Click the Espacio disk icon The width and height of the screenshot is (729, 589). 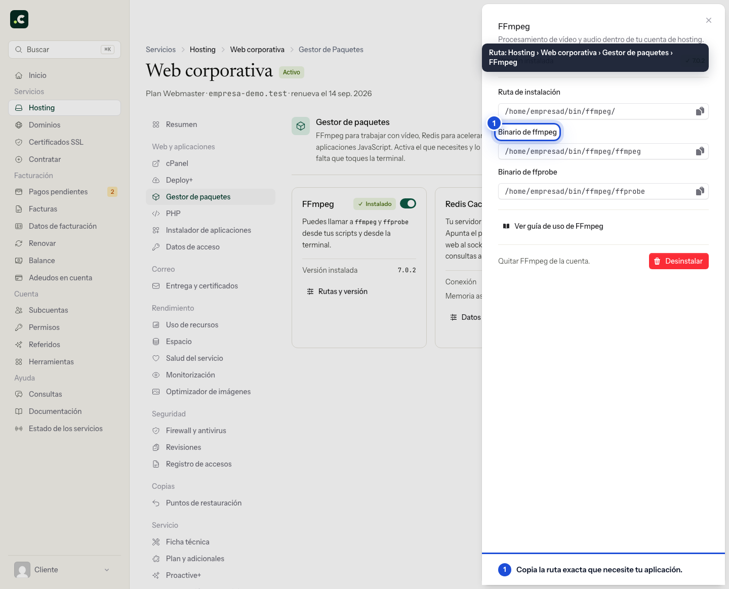[156, 342]
